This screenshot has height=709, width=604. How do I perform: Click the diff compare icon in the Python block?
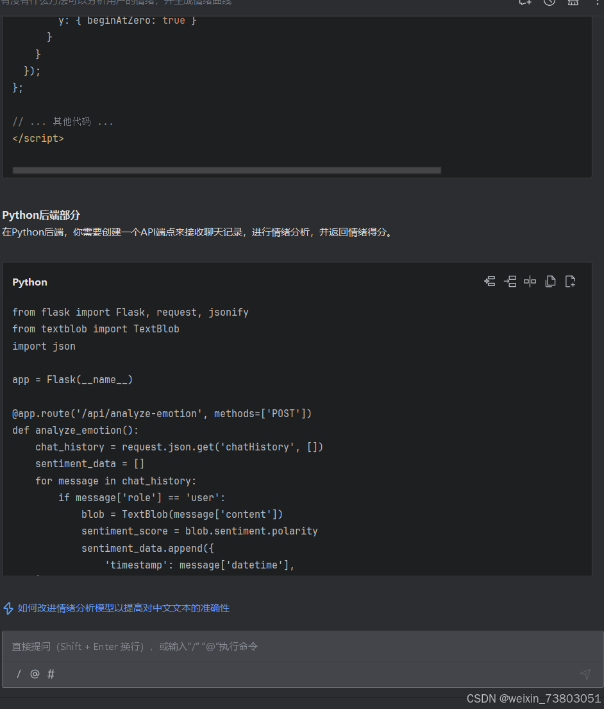[530, 282]
